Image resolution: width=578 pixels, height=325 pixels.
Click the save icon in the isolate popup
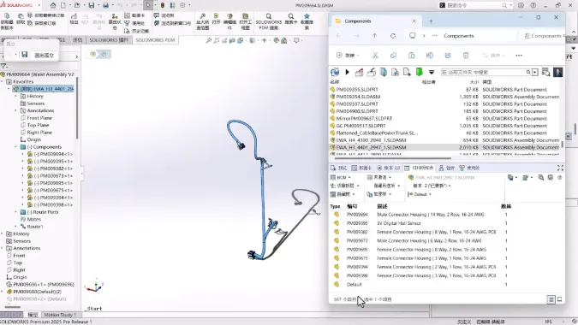pos(24,55)
